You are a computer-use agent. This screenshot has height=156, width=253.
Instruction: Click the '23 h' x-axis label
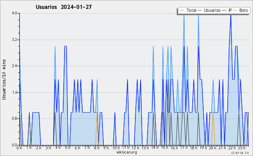(x=242, y=148)
